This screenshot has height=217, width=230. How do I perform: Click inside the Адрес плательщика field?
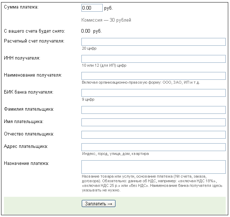point(153,147)
